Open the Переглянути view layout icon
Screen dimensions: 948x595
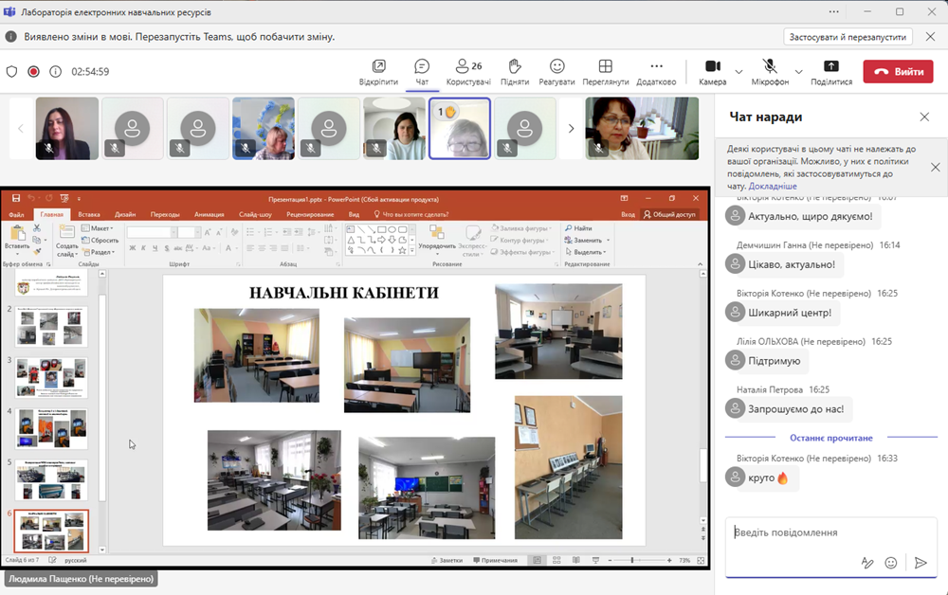point(606,66)
